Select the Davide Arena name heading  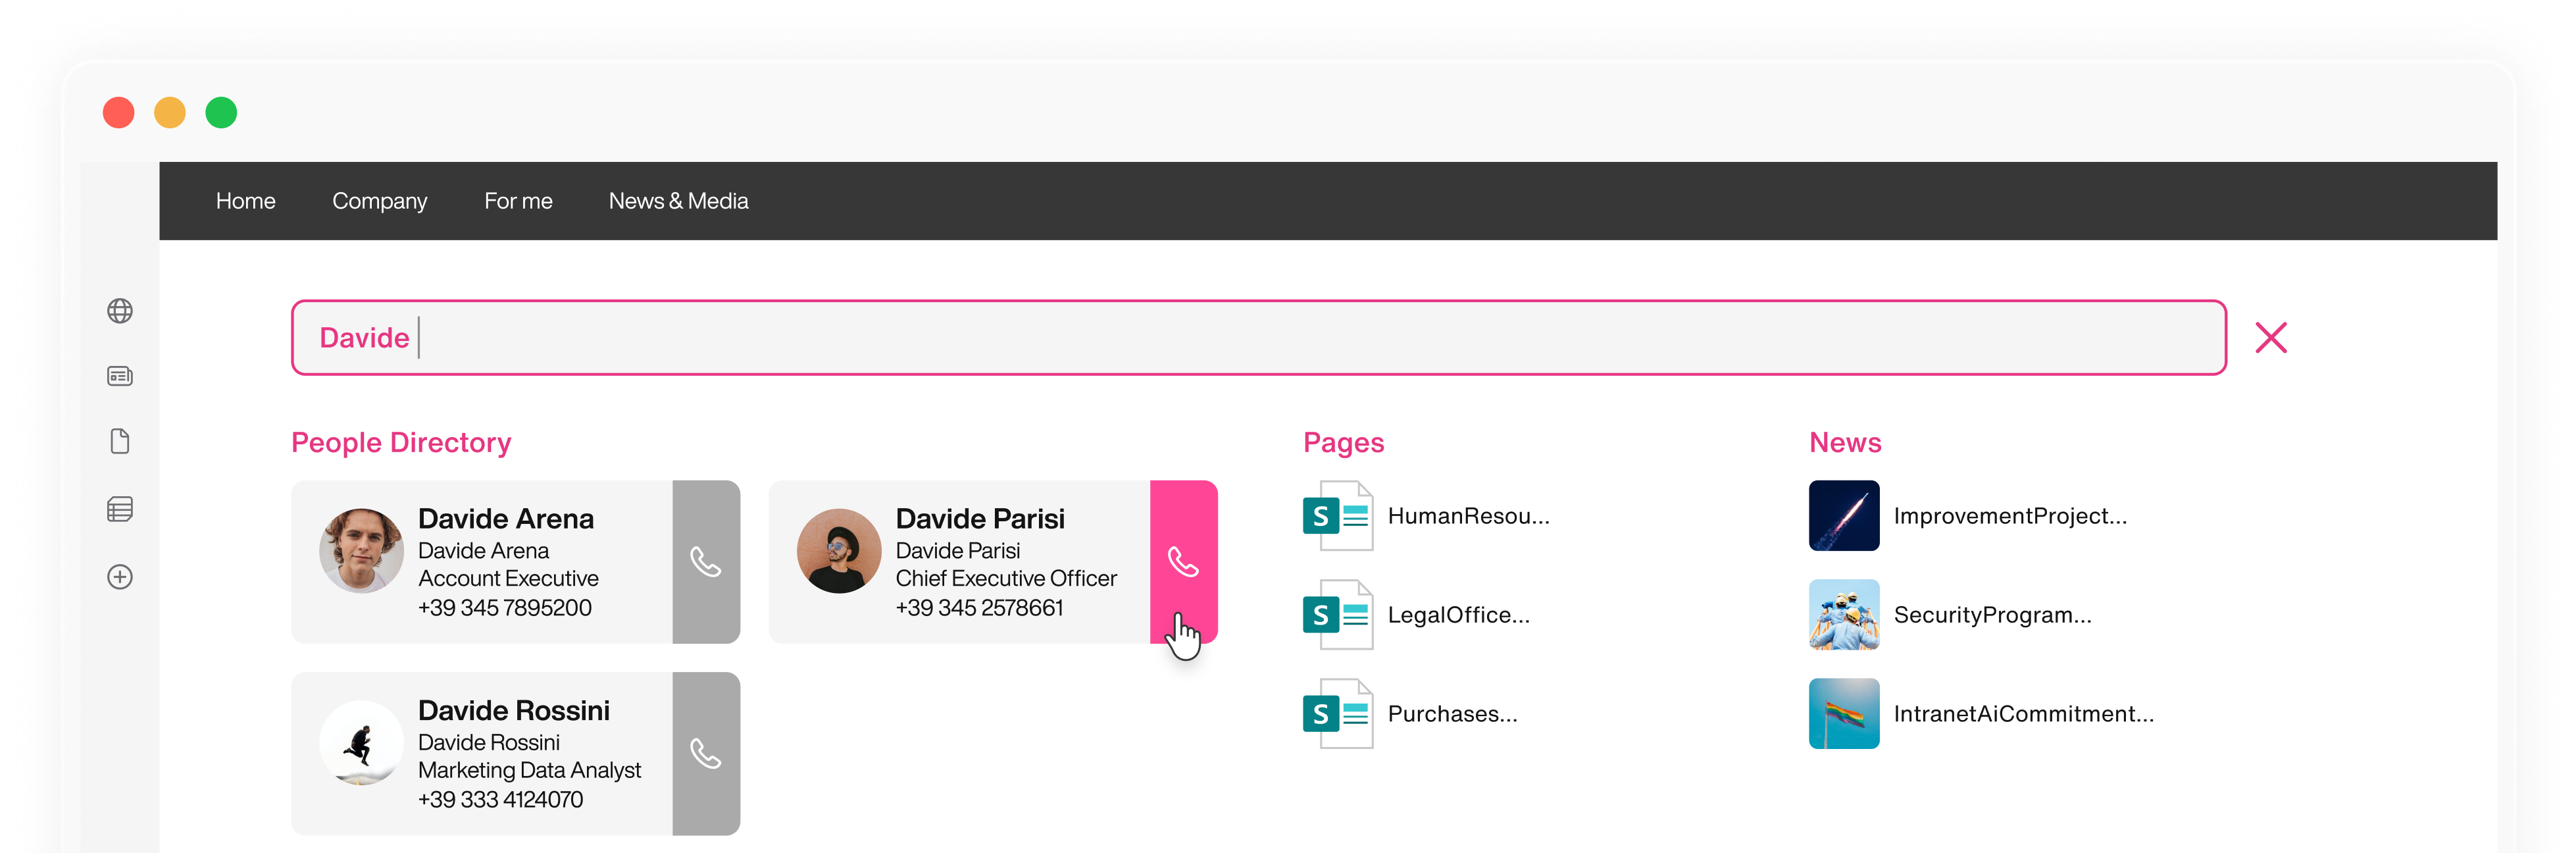[506, 519]
